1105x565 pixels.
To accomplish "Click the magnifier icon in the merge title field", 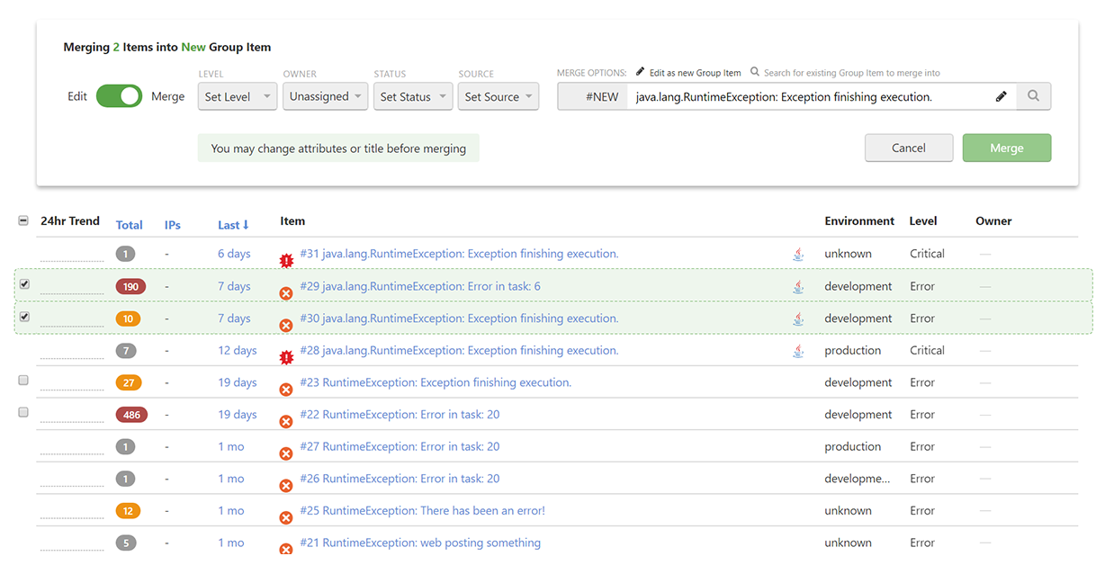I will tap(1032, 96).
